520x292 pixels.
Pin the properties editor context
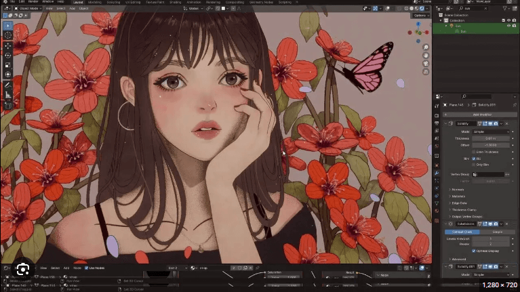tap(515, 105)
